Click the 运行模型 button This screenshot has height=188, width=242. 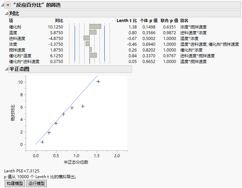(x=37, y=183)
